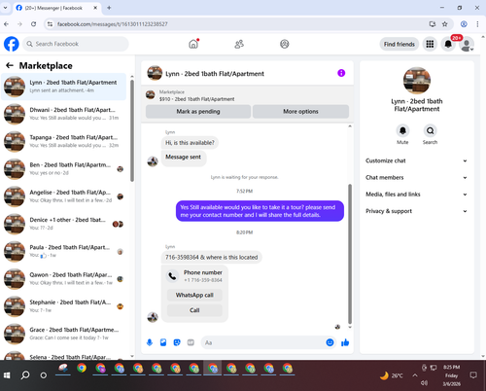This screenshot has width=486, height=391.
Task: Click the Find friends button
Action: tap(399, 44)
